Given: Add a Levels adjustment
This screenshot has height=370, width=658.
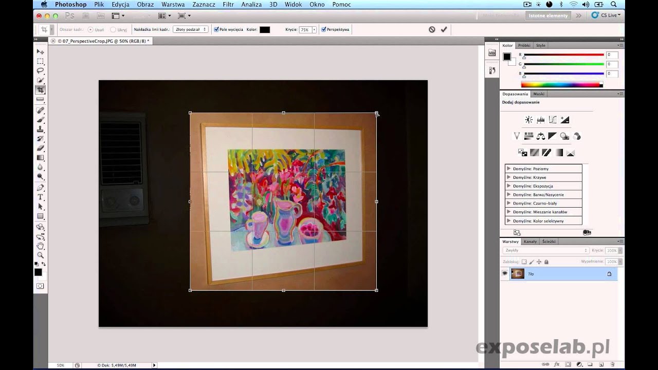Looking at the screenshot, I should pyautogui.click(x=541, y=120).
